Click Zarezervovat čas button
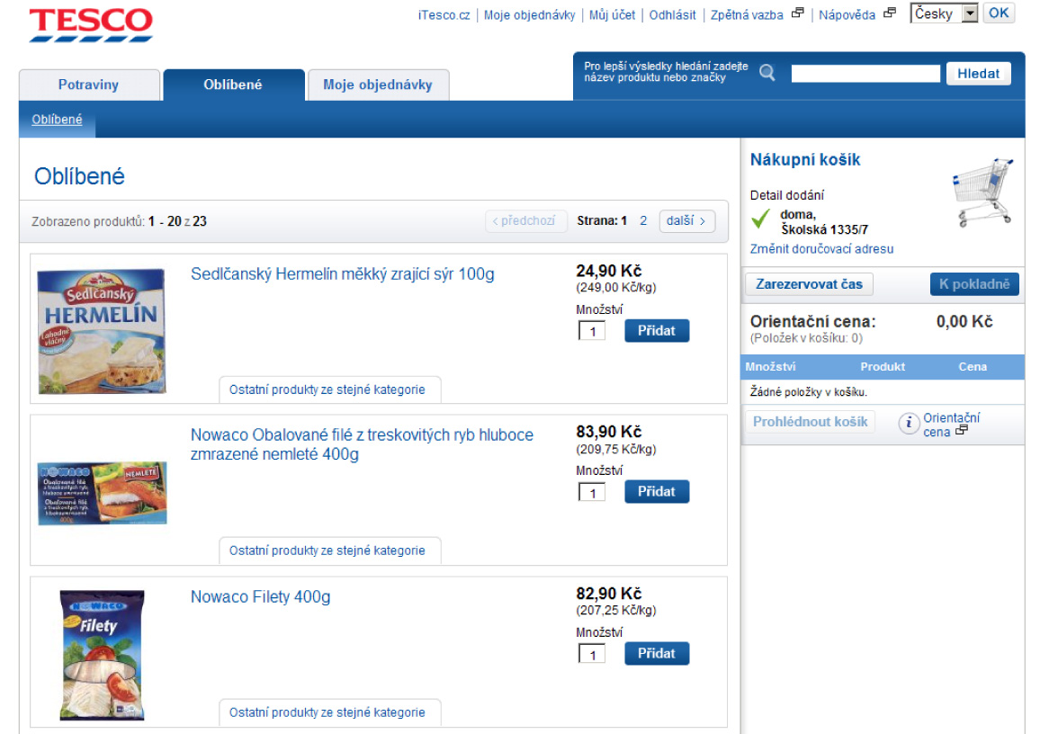 tap(809, 284)
